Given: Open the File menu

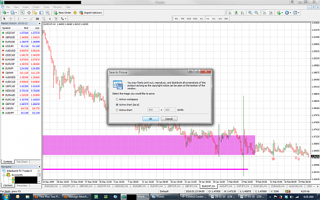Looking at the screenshot, I should (8, 7).
